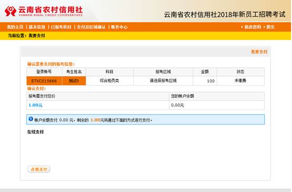Click 在线支付 section heading
The height and width of the screenshot is (192, 292).
(35, 132)
